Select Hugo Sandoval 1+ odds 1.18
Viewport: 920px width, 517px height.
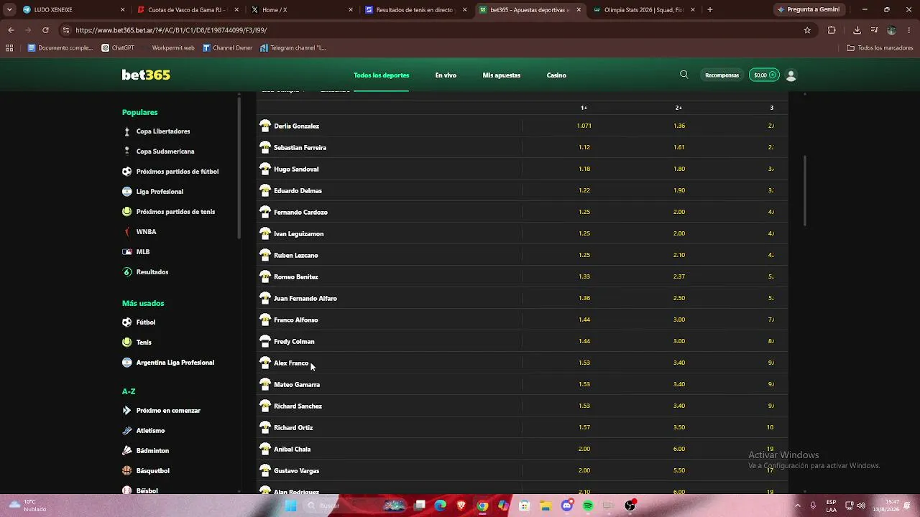[584, 169]
